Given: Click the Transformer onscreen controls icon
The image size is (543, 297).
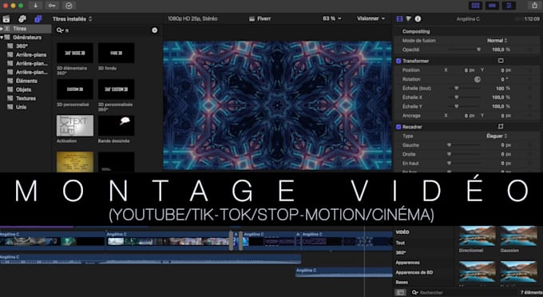Looking at the screenshot, I should coord(501,61).
